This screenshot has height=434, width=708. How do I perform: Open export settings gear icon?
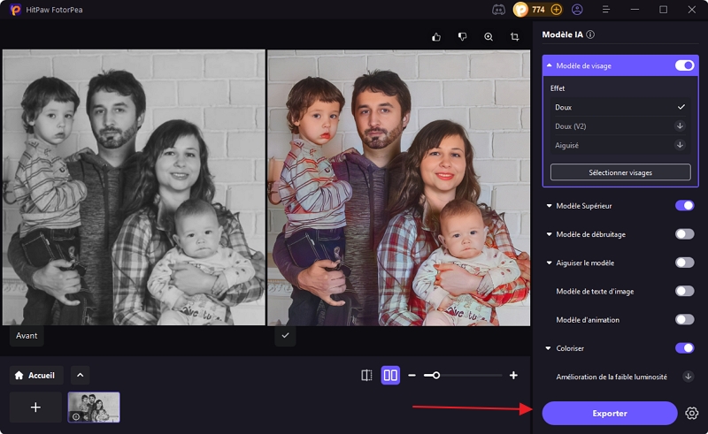pos(692,413)
